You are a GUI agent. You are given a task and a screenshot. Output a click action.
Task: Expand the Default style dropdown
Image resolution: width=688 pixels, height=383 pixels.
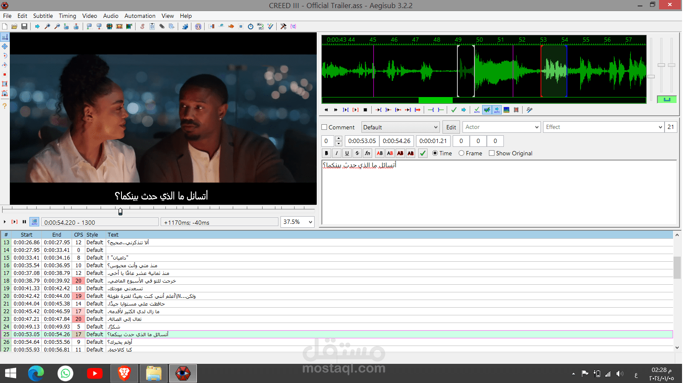point(400,127)
